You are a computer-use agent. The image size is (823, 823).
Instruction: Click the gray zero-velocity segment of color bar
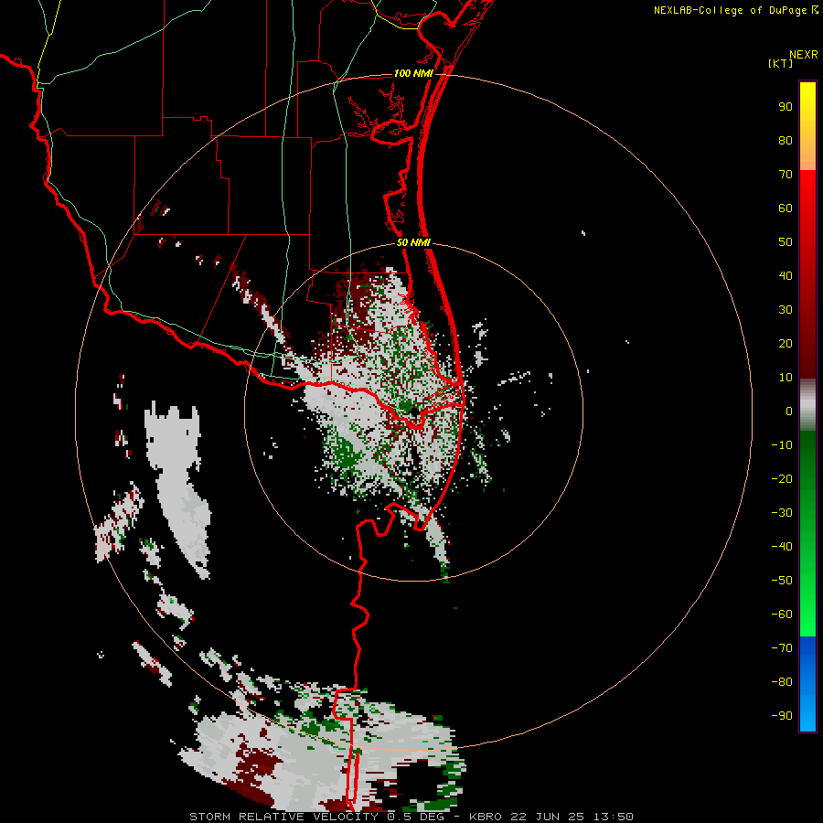coord(807,405)
